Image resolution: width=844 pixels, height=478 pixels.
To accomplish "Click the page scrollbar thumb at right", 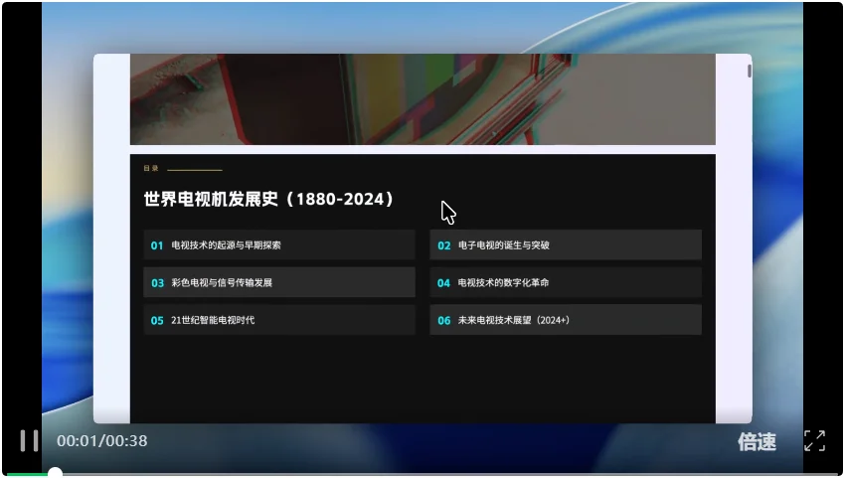I will (x=749, y=71).
